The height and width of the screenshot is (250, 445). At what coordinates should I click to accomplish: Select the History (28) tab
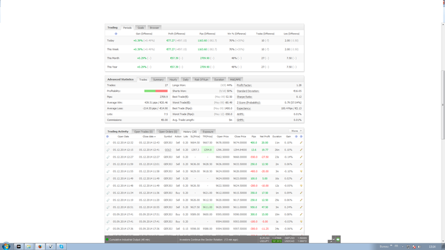tap(190, 132)
